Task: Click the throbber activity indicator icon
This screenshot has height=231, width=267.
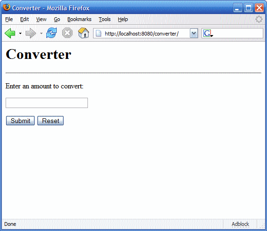Action: pos(259,19)
